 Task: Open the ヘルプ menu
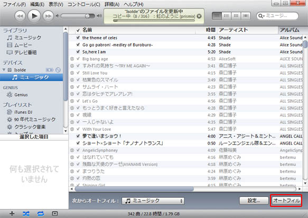(134, 4)
